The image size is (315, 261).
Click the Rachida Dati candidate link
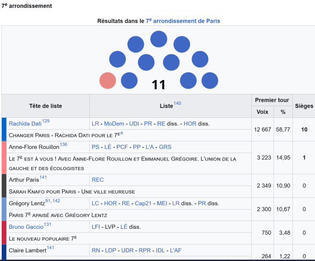(x=25, y=124)
